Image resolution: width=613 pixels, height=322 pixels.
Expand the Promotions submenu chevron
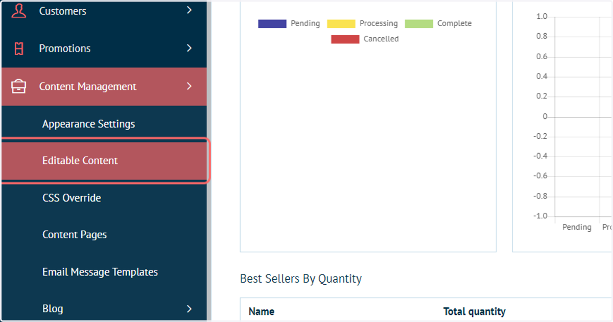[189, 48]
